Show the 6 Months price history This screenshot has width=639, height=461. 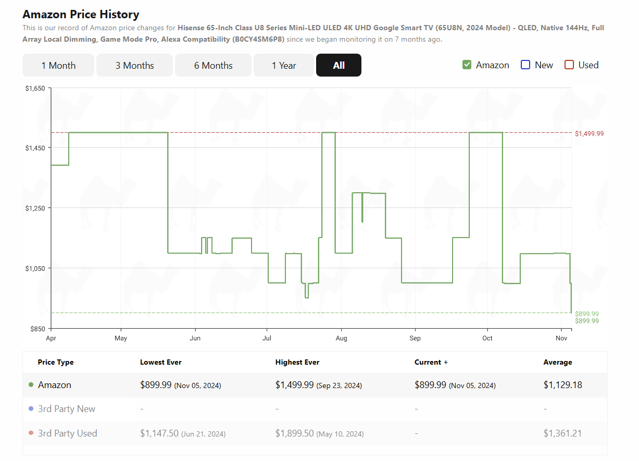pyautogui.click(x=213, y=65)
